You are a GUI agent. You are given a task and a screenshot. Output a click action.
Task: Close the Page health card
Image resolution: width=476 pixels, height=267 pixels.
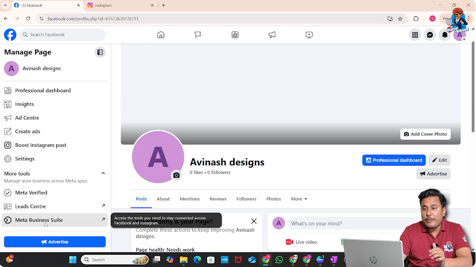point(254,221)
